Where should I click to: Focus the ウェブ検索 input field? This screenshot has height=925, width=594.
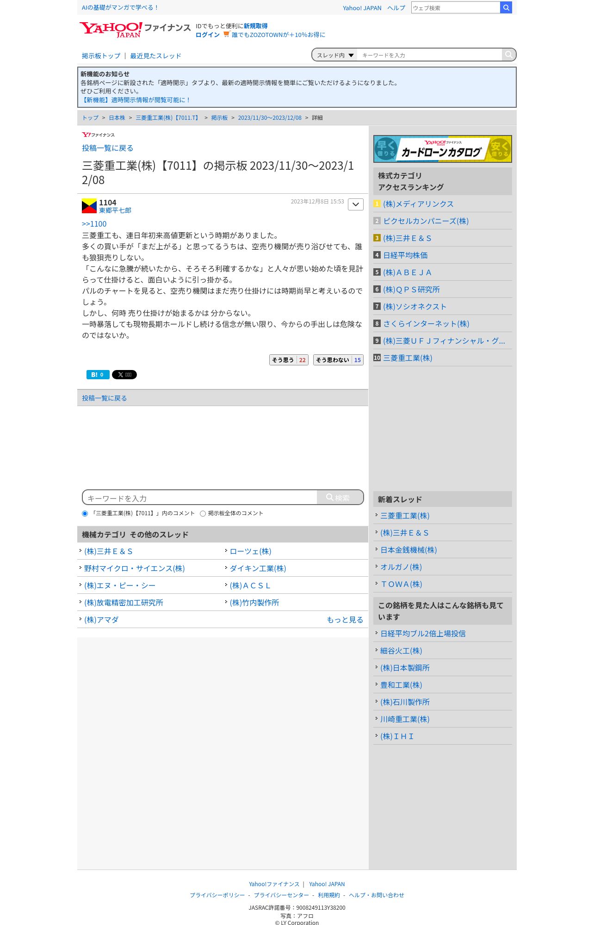coord(456,7)
